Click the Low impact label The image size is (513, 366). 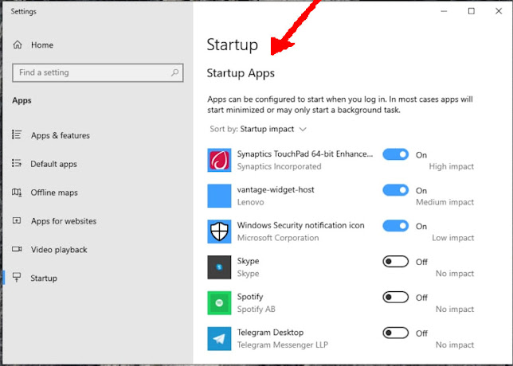(452, 238)
